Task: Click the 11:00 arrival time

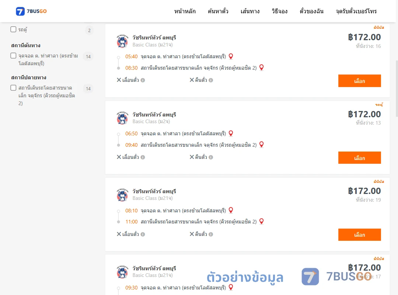Action: (x=131, y=222)
